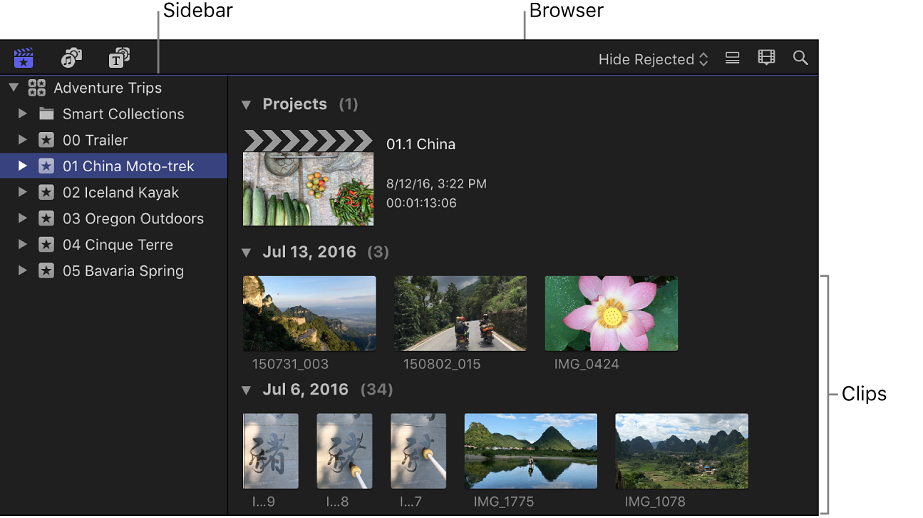Viewport: 923px width, 518px height.
Task: Collapse the Adventure Trips library
Action: point(13,87)
